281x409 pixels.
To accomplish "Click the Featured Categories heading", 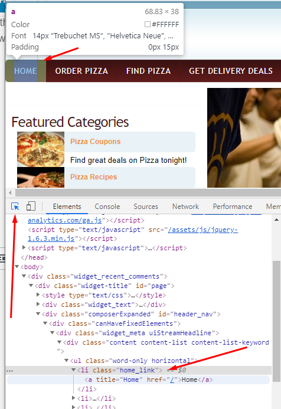I will [70, 122].
